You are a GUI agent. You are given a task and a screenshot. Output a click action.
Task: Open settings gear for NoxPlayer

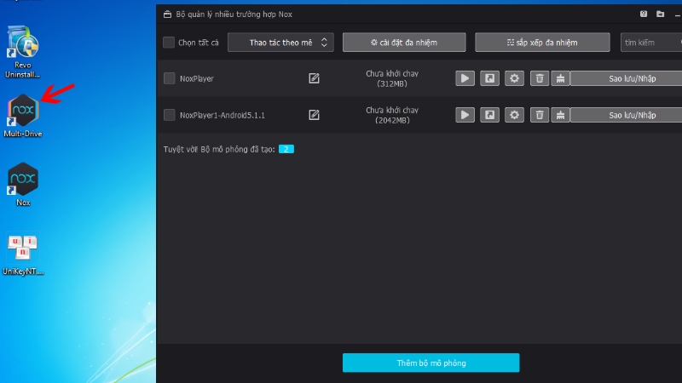[x=514, y=78]
